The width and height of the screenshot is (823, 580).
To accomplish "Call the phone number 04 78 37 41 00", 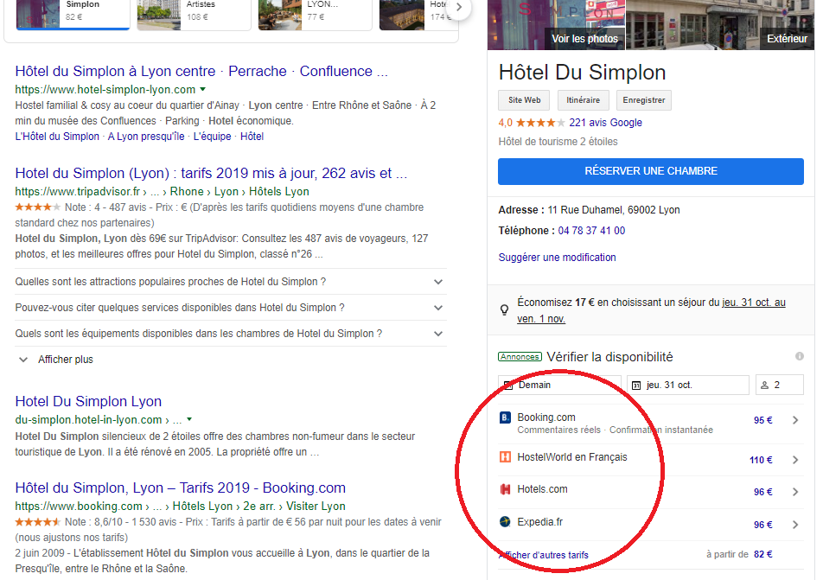I will [x=591, y=231].
